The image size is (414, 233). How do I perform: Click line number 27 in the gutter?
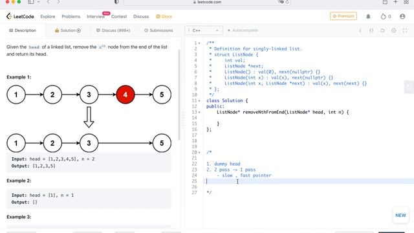pyautogui.click(x=194, y=193)
